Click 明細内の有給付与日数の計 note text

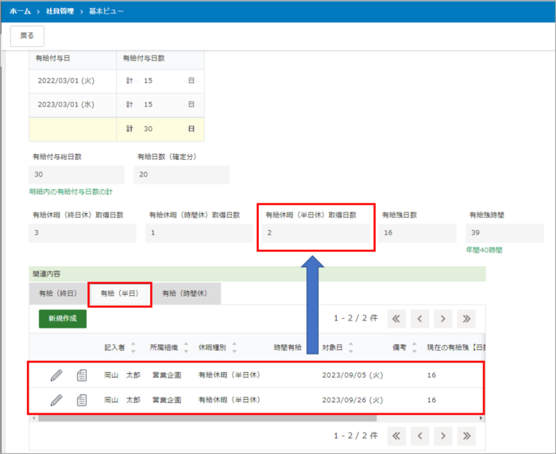[71, 192]
